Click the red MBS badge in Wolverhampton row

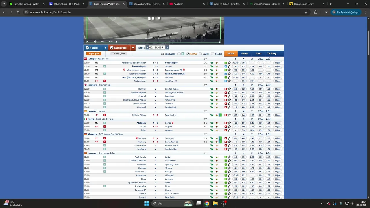[225, 93]
